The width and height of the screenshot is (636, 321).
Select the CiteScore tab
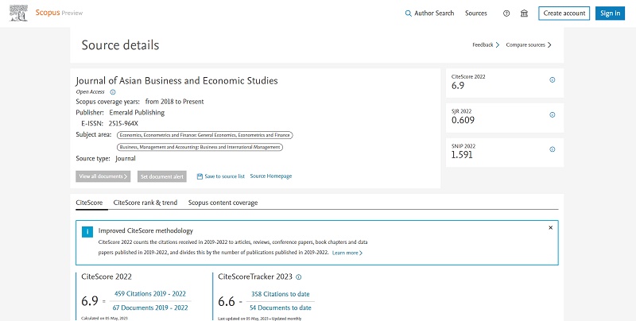click(x=89, y=203)
